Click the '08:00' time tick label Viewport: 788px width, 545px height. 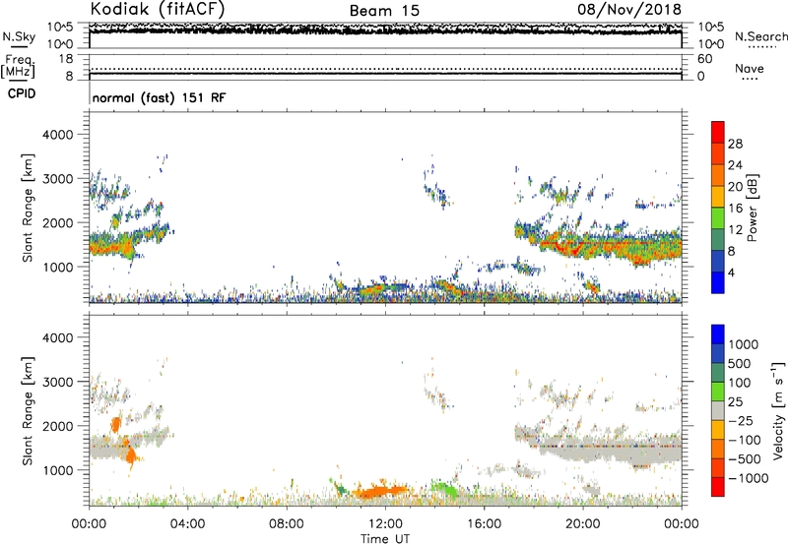click(x=287, y=524)
